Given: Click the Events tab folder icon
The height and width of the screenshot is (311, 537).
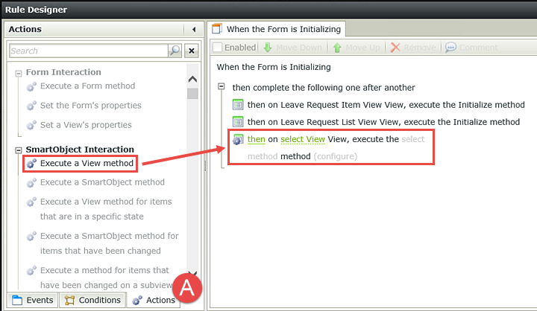Looking at the screenshot, I should click(x=17, y=300).
